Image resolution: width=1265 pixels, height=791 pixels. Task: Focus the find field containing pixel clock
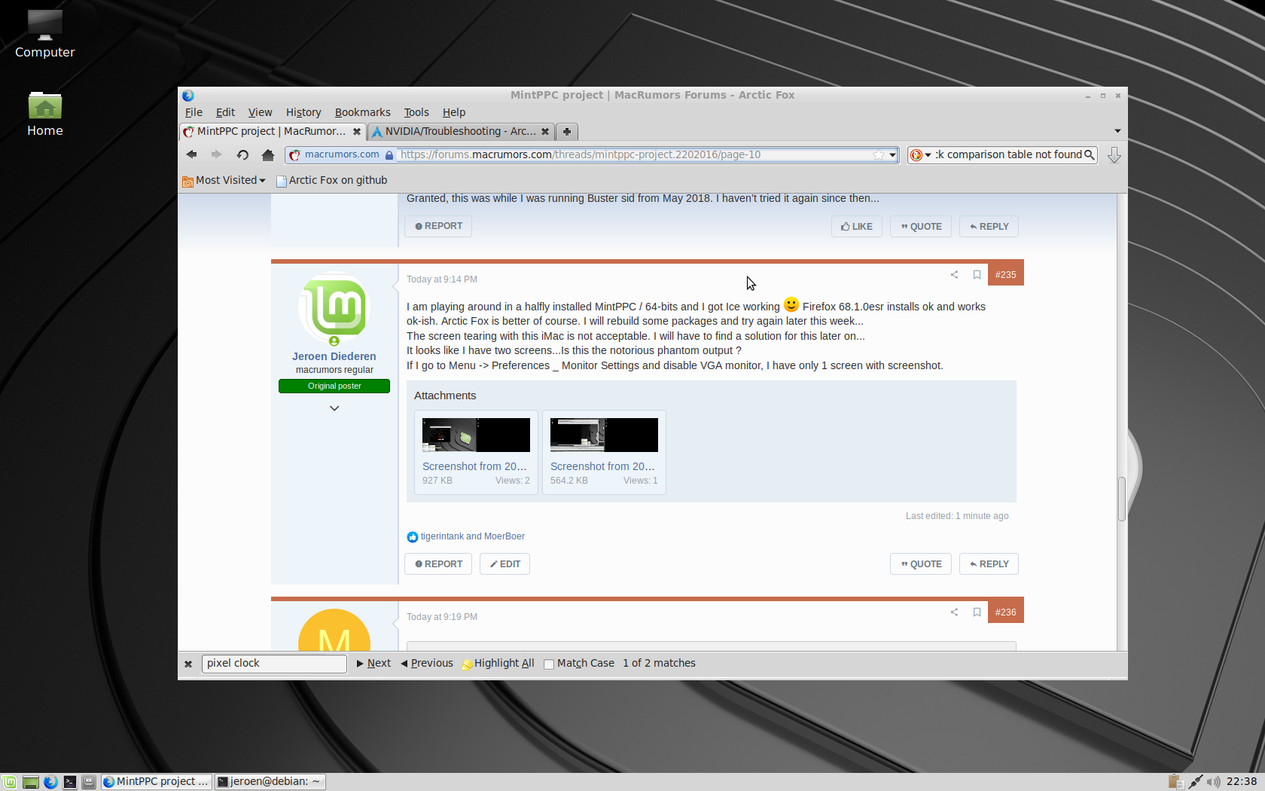(274, 664)
